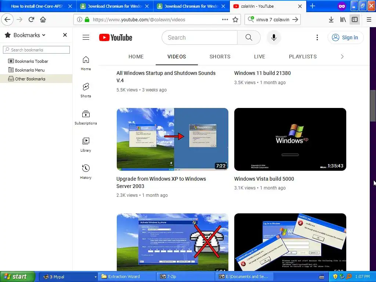Open All Windows Startup and Shutdown Sounds video
The image size is (376, 282).
pyautogui.click(x=166, y=77)
